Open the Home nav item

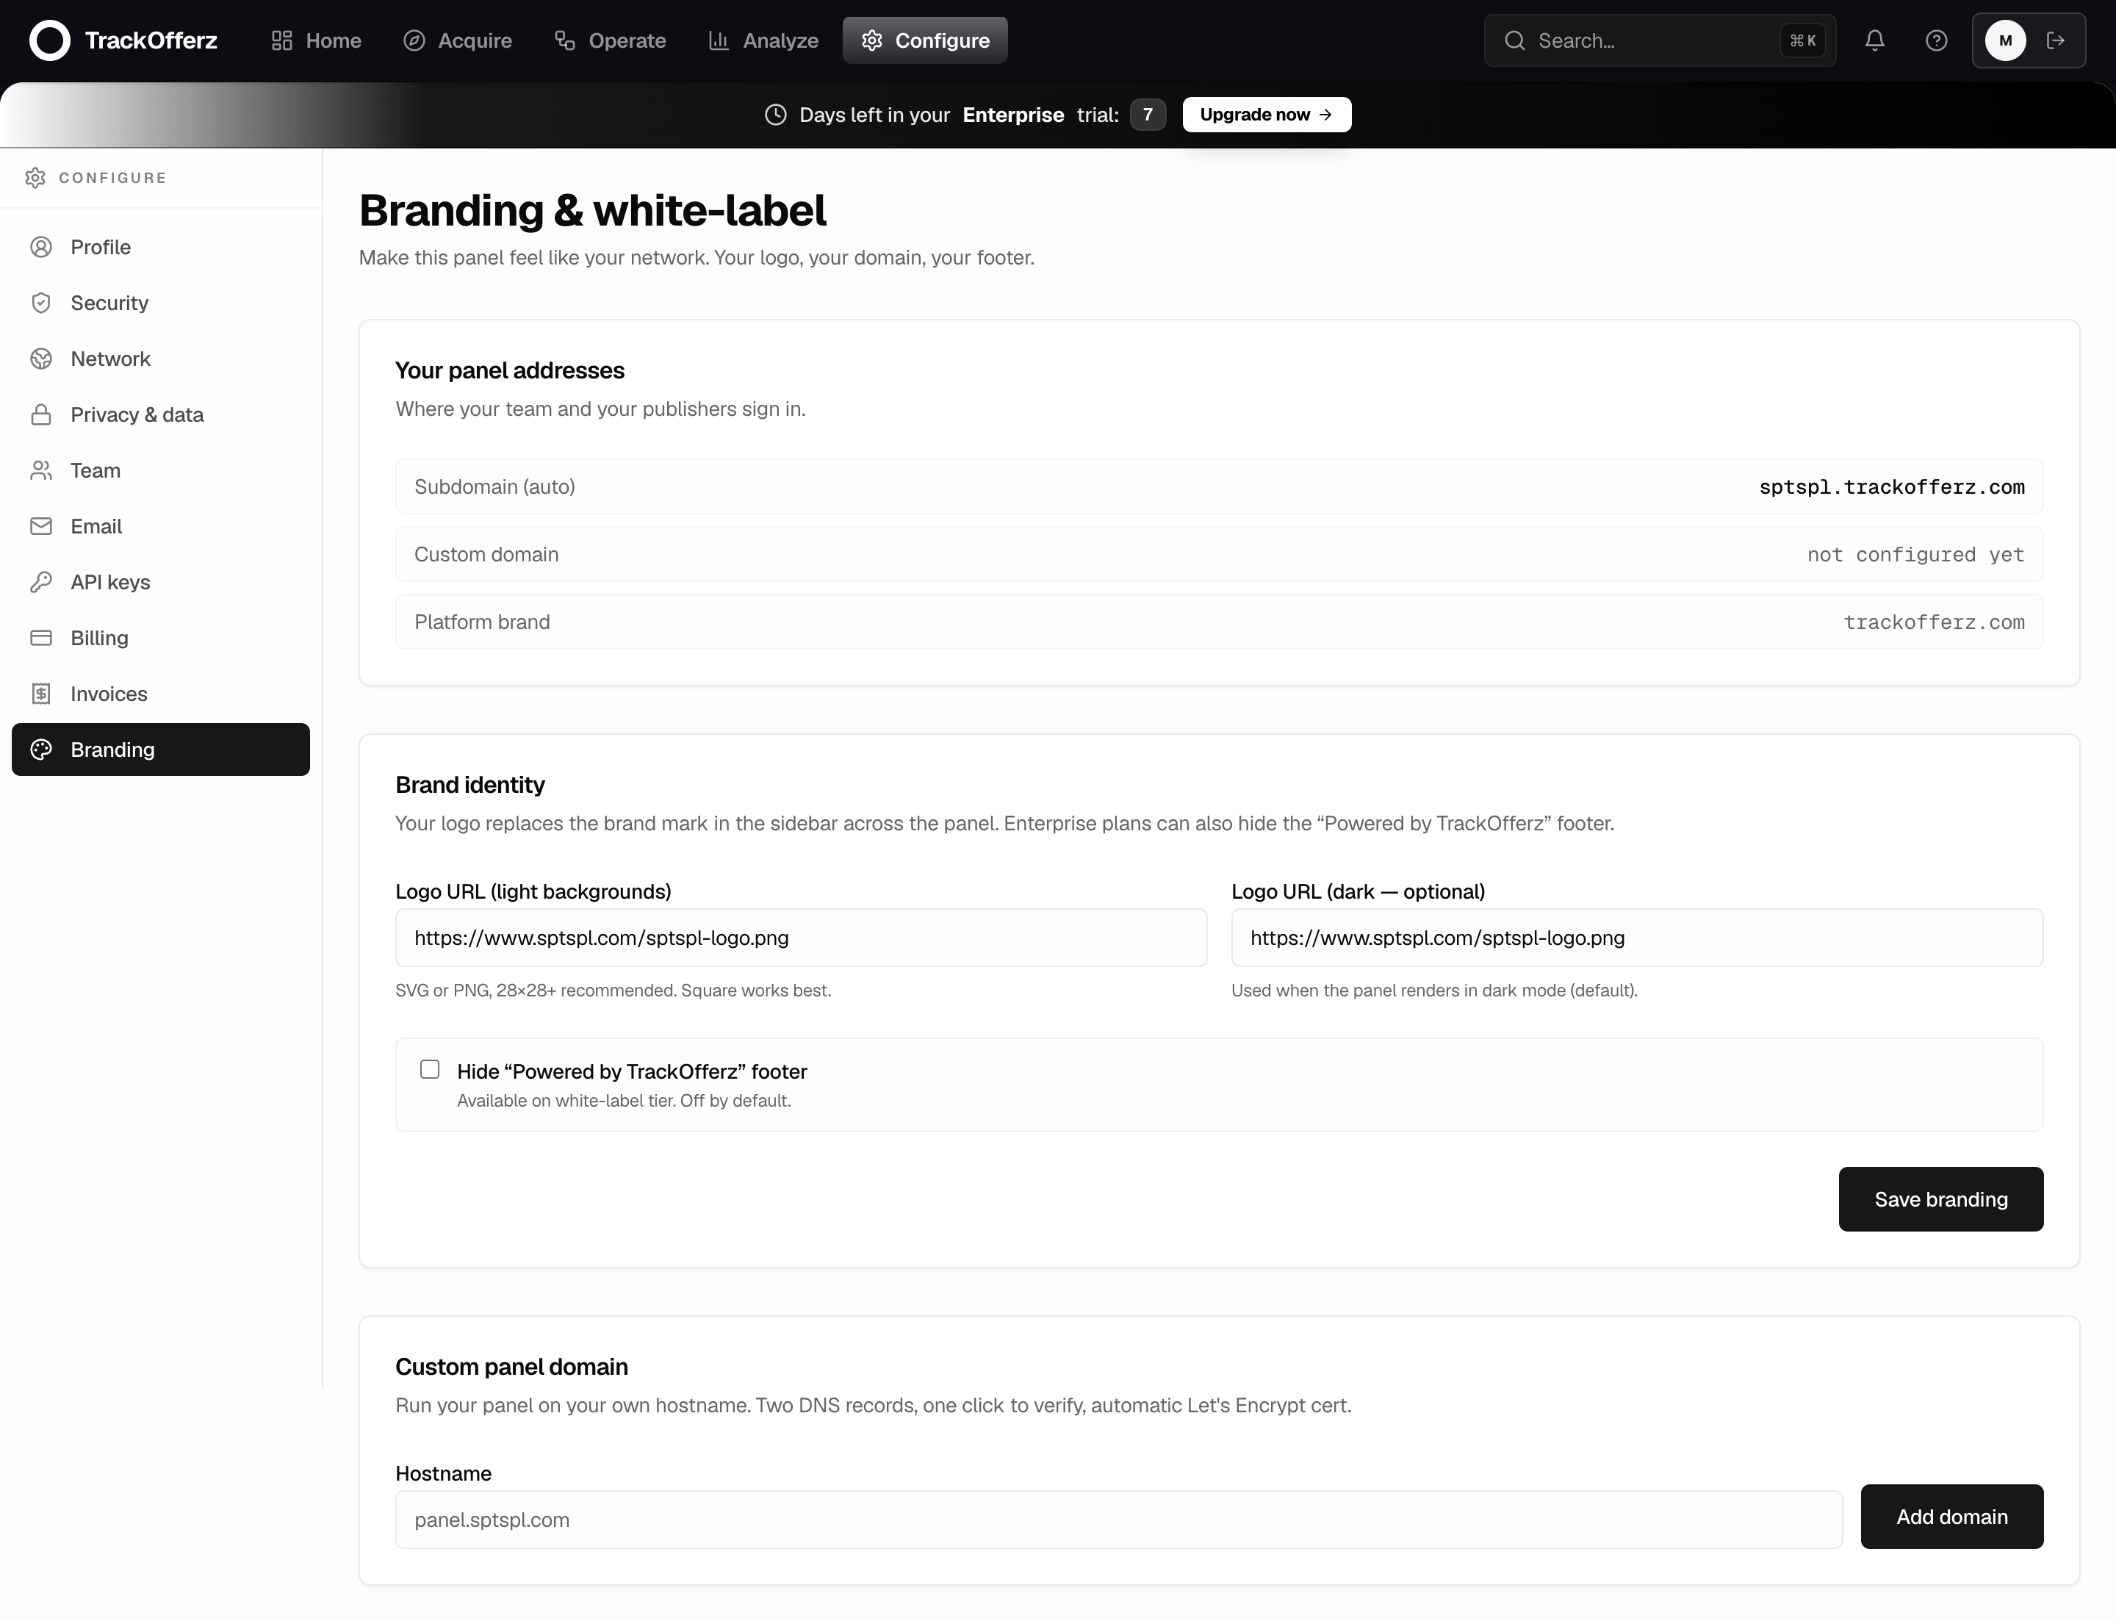(317, 40)
